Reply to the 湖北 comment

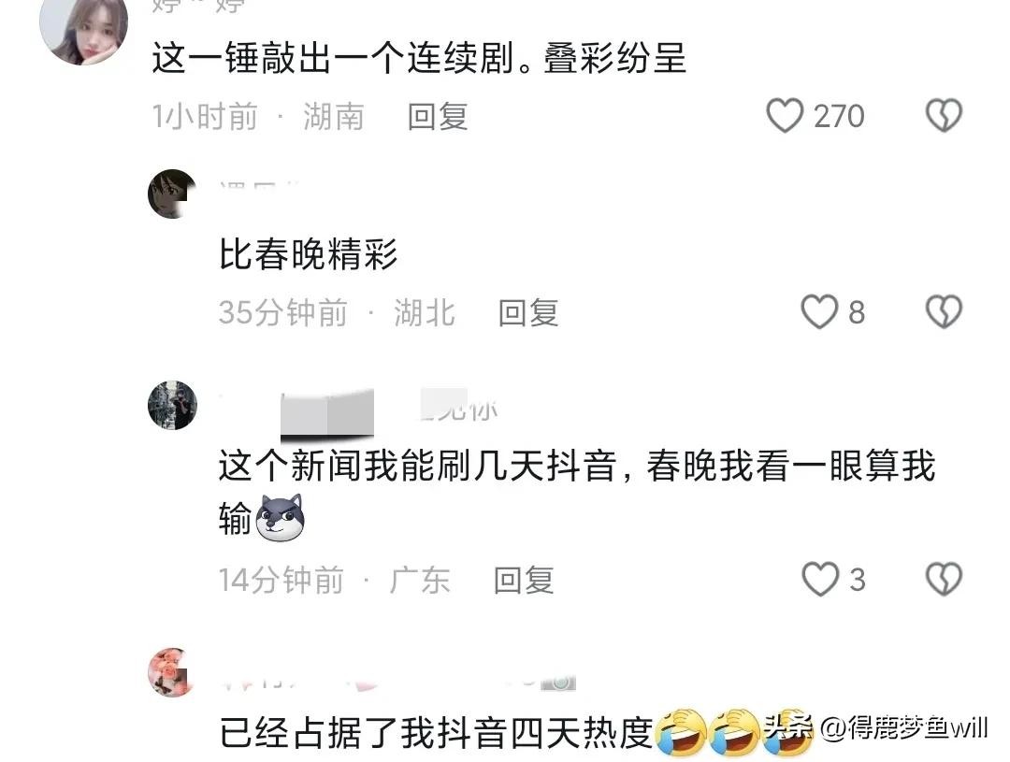pos(528,313)
